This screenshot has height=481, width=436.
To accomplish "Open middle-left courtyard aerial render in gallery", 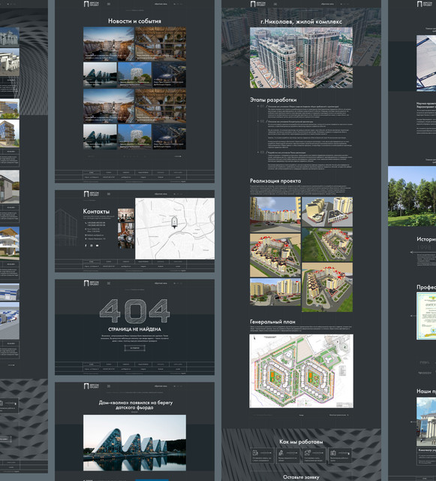I will click(x=275, y=256).
